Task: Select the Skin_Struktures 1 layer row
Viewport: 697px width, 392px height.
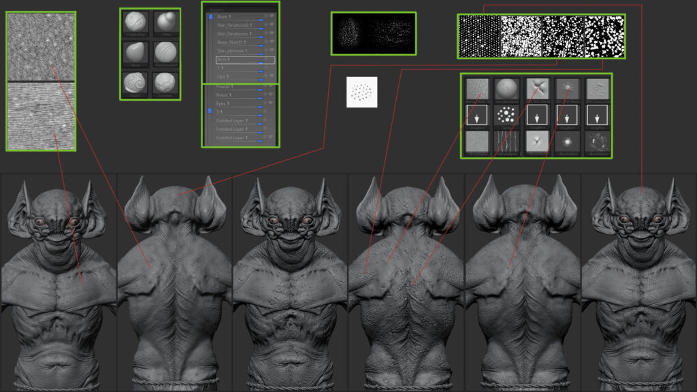Action: tap(245, 34)
